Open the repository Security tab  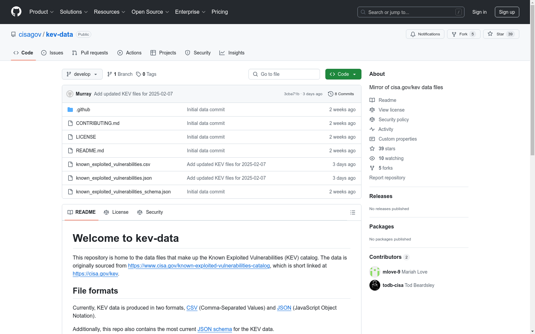pos(198,53)
